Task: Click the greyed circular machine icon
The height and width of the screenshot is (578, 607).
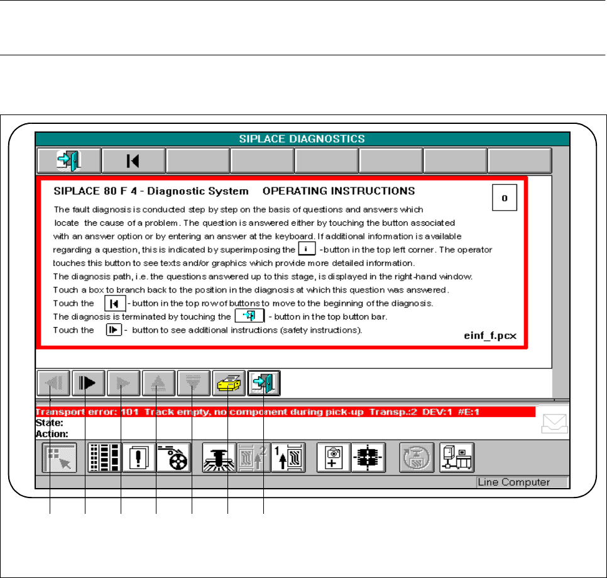Action: coord(417,458)
